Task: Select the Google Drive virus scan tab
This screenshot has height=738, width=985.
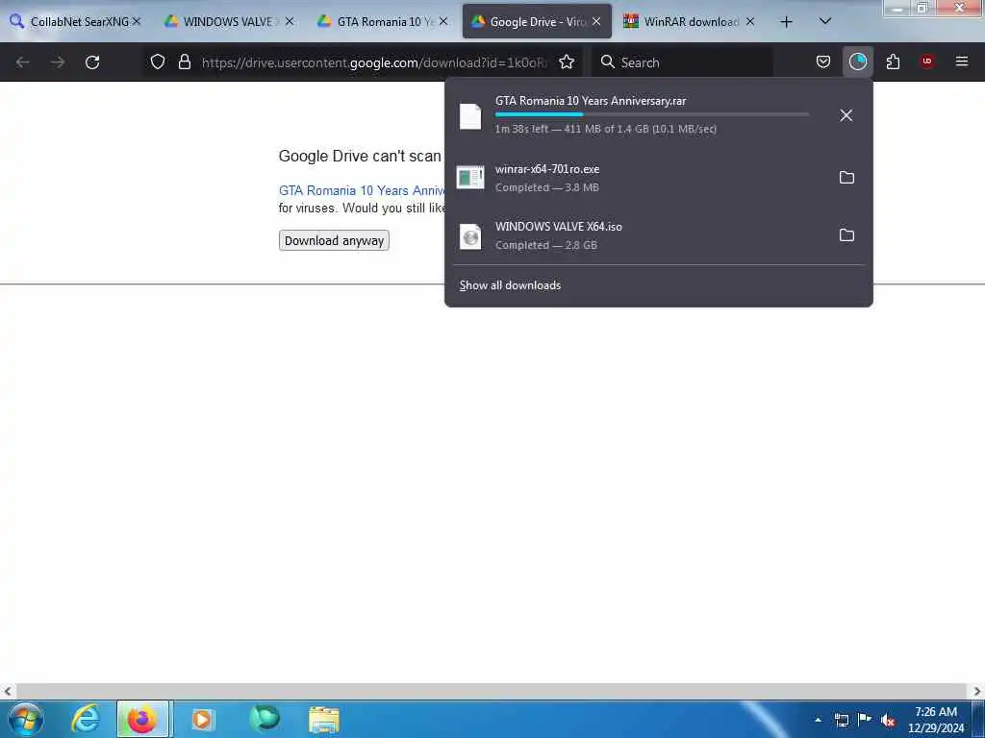Action: click(x=528, y=22)
